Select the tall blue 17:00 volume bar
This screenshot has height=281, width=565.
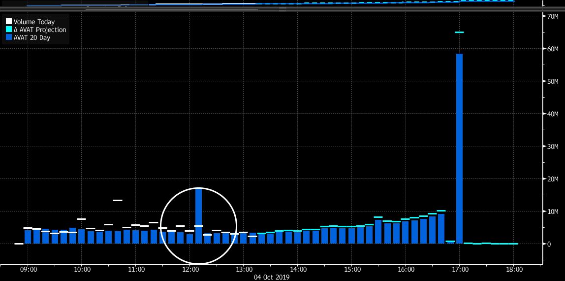point(459,148)
